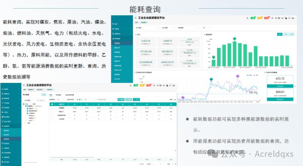
Task: Click small outlined button beside 电工集团 title
Action: coord(44,95)
